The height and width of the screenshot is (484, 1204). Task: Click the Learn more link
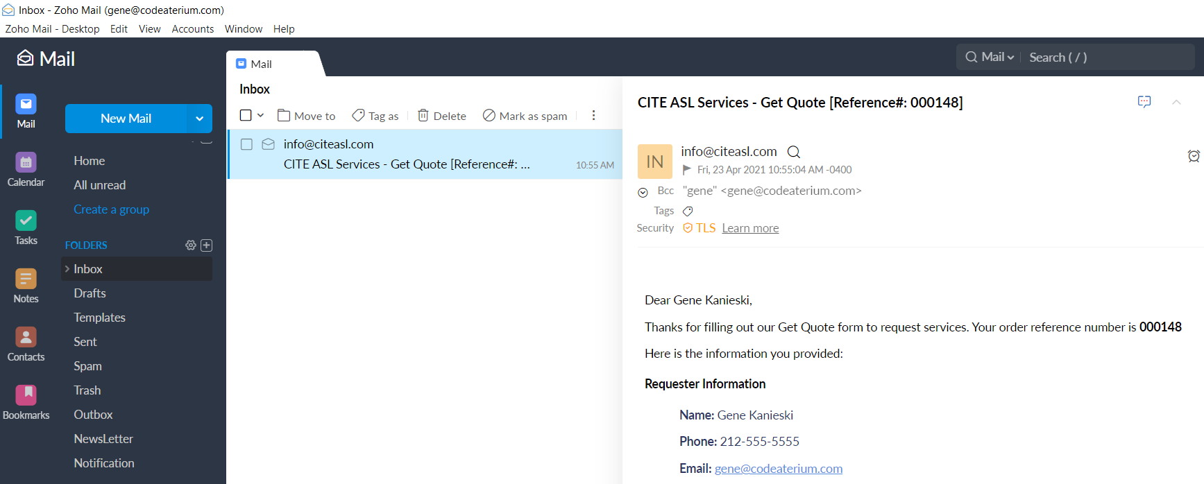(x=750, y=228)
